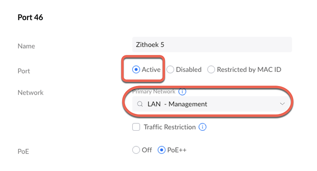Select the PoE++ radio option

click(x=162, y=150)
